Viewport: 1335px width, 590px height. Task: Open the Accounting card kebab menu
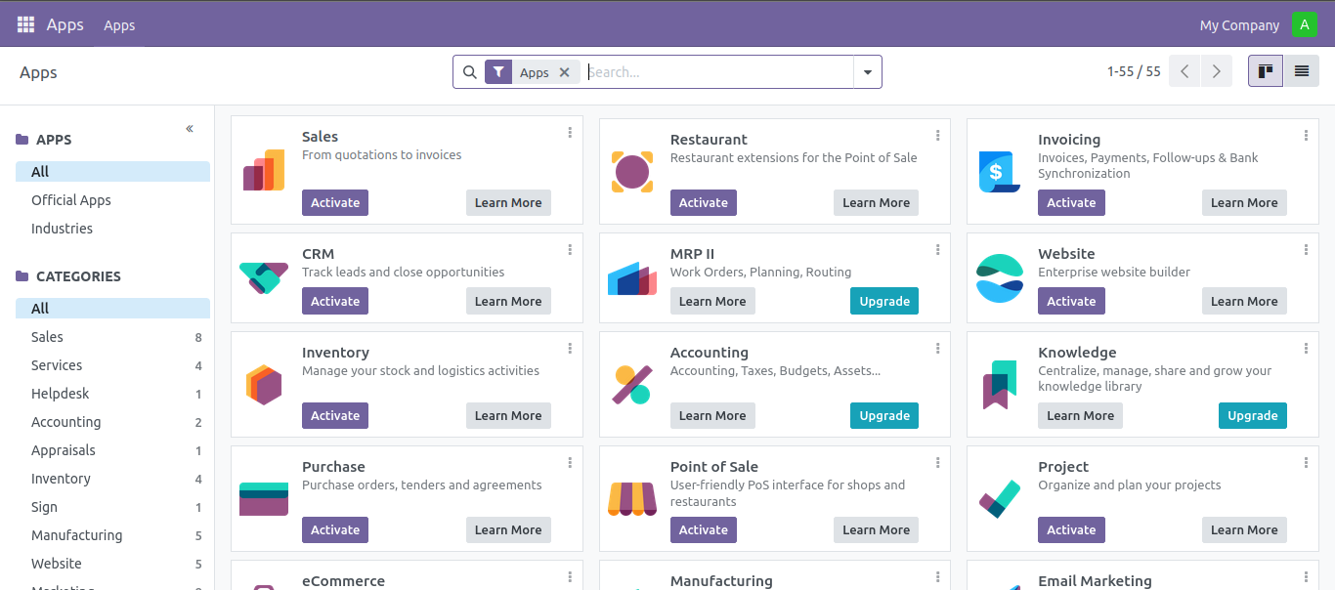938,349
